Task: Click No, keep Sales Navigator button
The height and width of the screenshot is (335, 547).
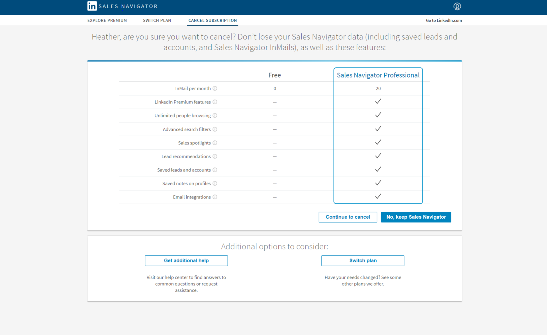Action: pyautogui.click(x=416, y=217)
